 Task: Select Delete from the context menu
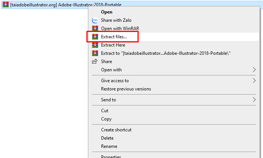[107, 138]
